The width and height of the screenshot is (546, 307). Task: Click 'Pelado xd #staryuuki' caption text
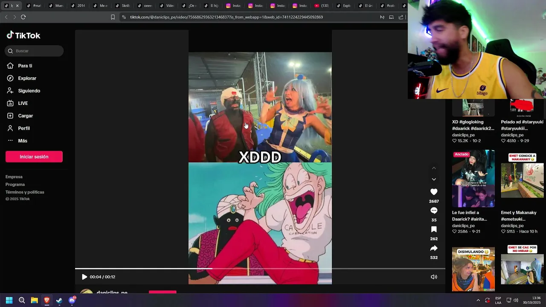point(522,125)
